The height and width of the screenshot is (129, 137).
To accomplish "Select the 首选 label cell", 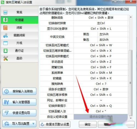I will tap(86, 34).
